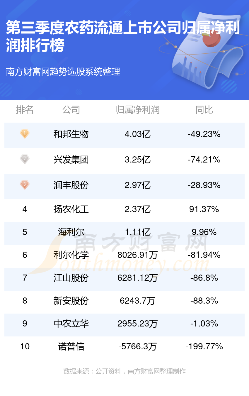
Task: Click the silver rank 2 medal icon
Action: (x=25, y=159)
